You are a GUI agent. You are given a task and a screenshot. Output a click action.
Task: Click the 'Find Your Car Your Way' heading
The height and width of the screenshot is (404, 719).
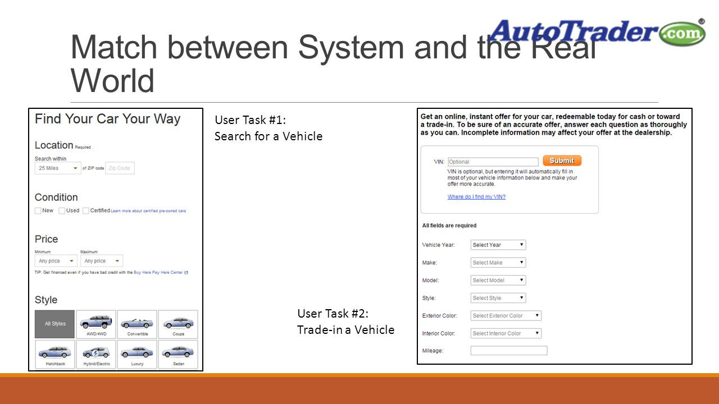[x=108, y=119]
